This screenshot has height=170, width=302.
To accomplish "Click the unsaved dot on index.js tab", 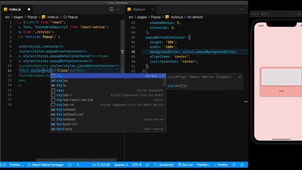I will pyautogui.click(x=29, y=9).
